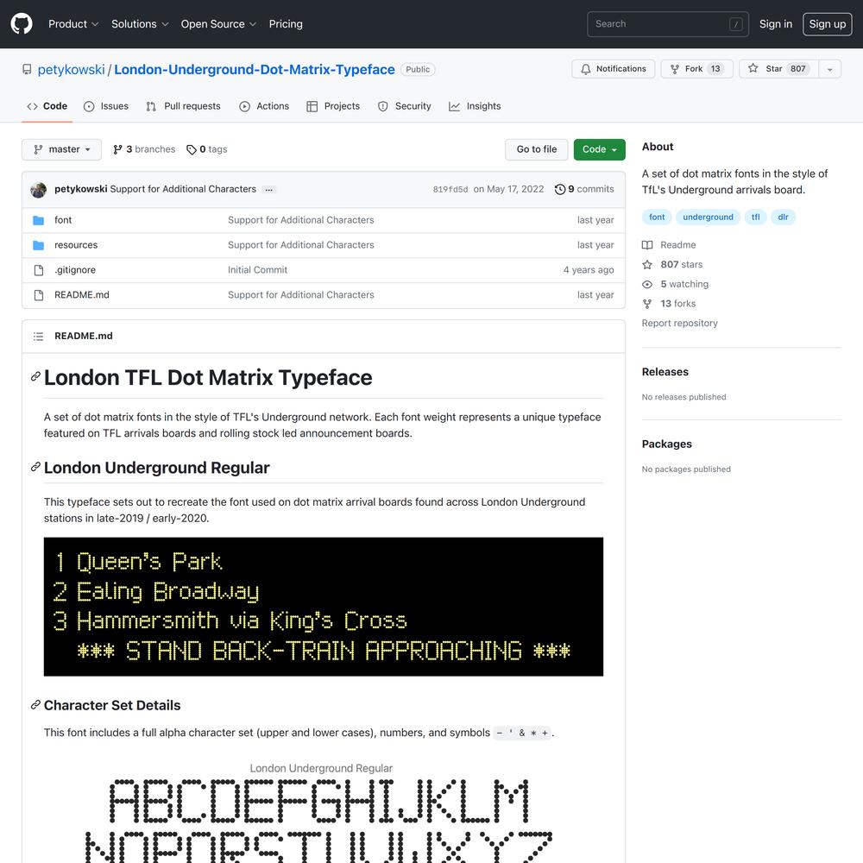Click anchor icon beside London Underground Regular heading
The image size is (863, 863).
[35, 467]
